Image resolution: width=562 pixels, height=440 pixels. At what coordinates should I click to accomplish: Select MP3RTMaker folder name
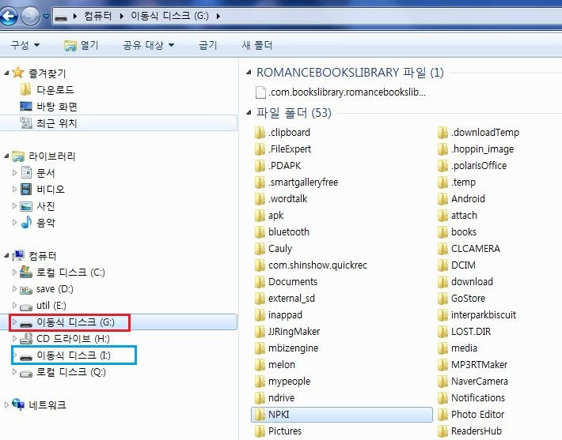click(x=479, y=364)
